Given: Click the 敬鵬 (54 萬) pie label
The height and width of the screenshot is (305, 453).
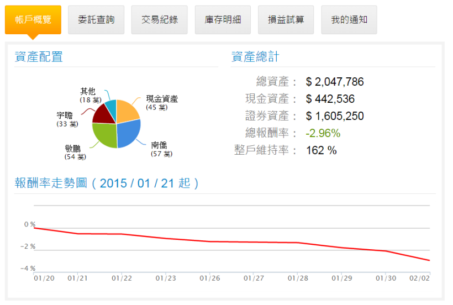Looking at the screenshot, I should (x=75, y=152).
